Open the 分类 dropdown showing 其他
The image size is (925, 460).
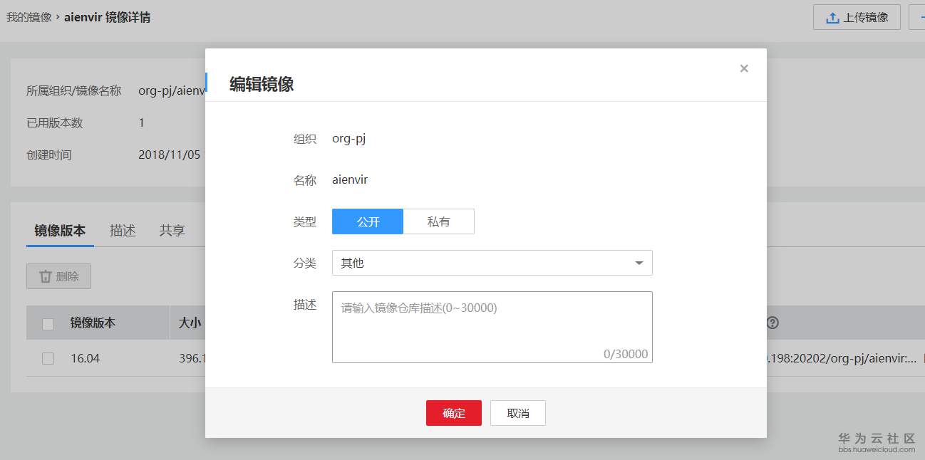tap(492, 263)
